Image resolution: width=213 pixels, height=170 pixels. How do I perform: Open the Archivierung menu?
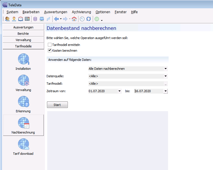[x=81, y=12]
